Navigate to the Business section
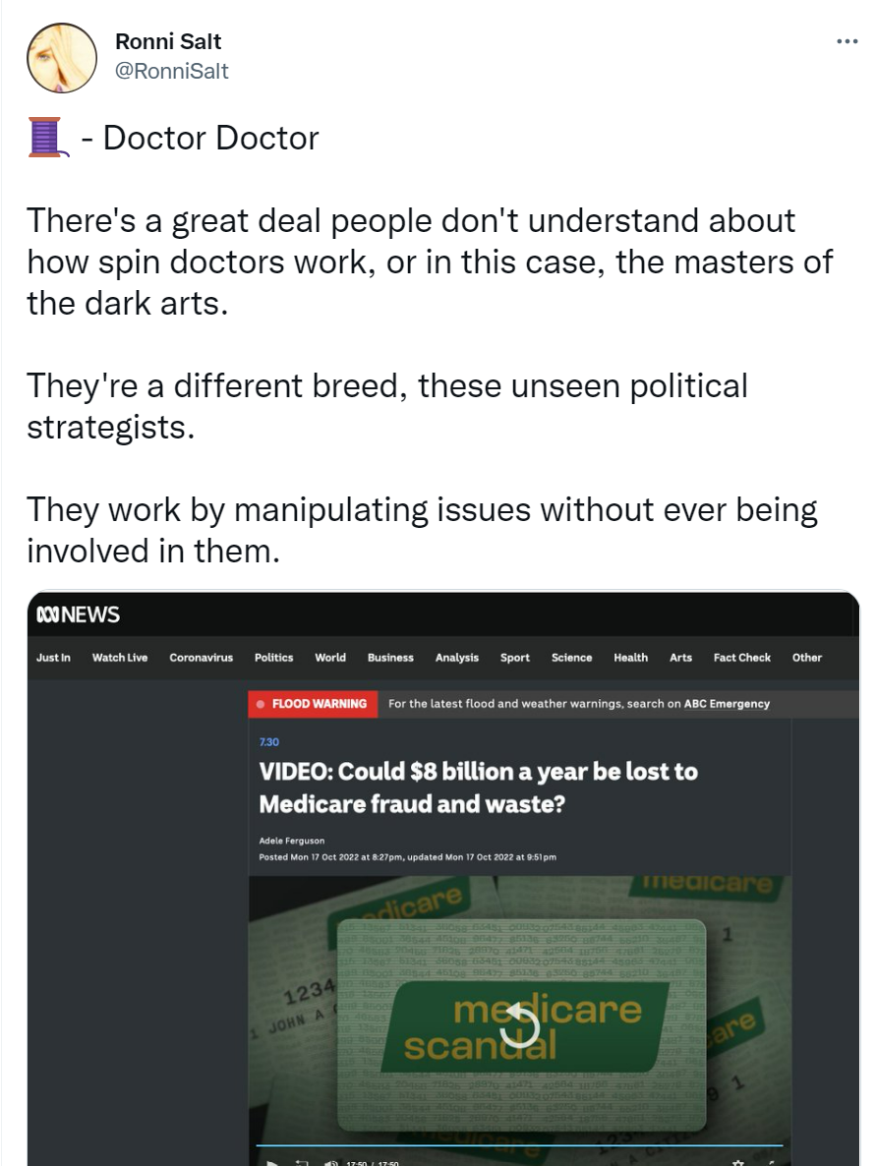 click(390, 658)
